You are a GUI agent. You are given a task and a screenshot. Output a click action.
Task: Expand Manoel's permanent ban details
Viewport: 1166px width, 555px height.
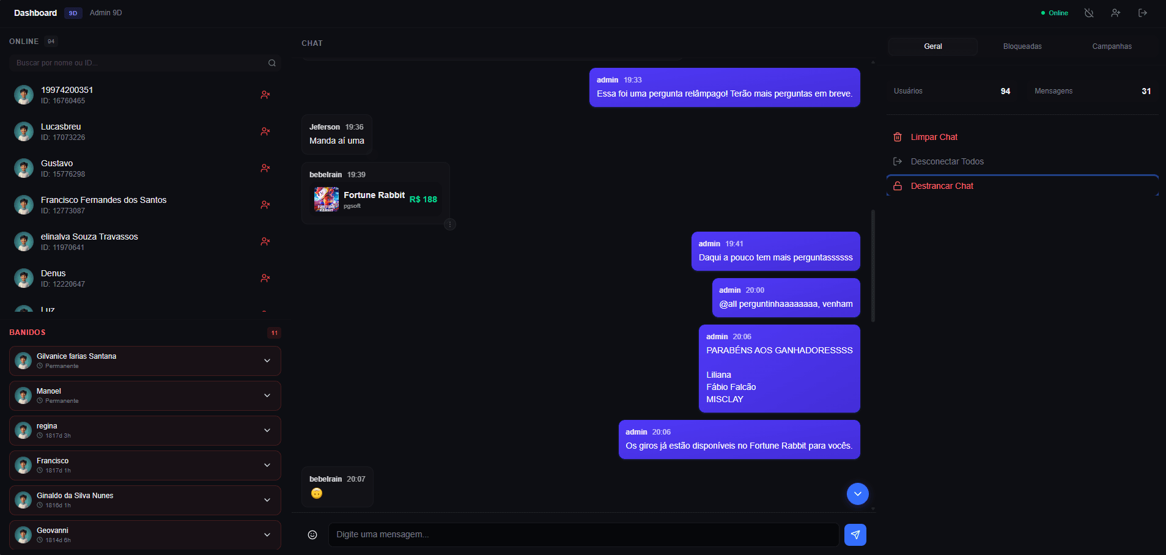click(267, 395)
